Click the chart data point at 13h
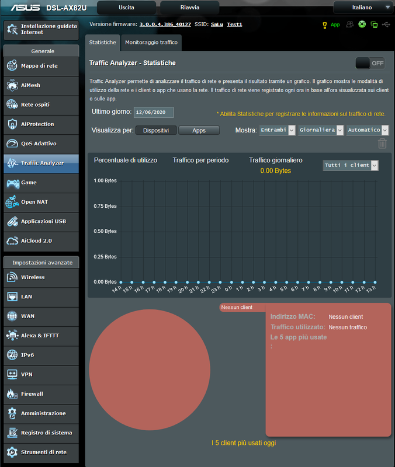Screen dimensions: 395x467 [375, 282]
